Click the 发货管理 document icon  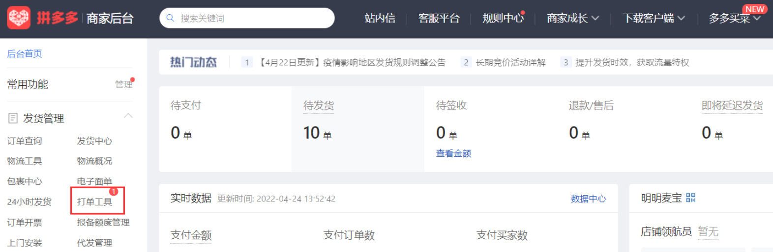pos(13,118)
